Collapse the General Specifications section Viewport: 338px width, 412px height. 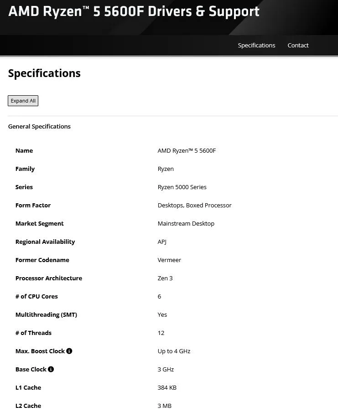39,126
